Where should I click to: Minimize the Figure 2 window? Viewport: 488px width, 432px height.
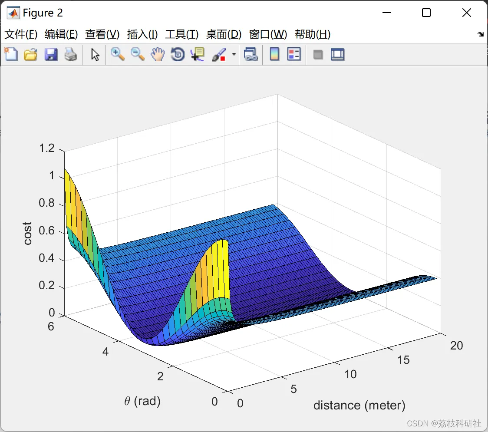click(x=386, y=13)
